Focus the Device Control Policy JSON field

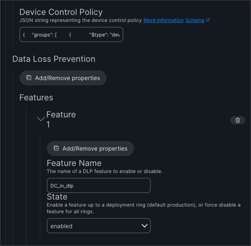[72, 35]
